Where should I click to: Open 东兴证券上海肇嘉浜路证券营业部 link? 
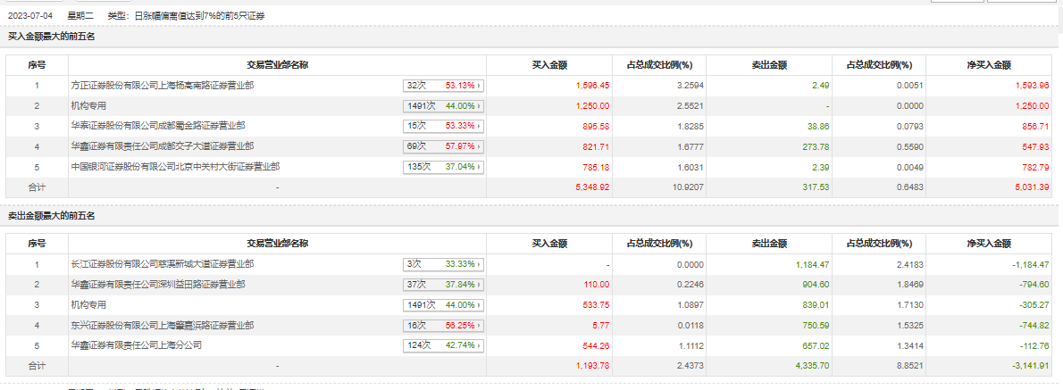tap(162, 325)
